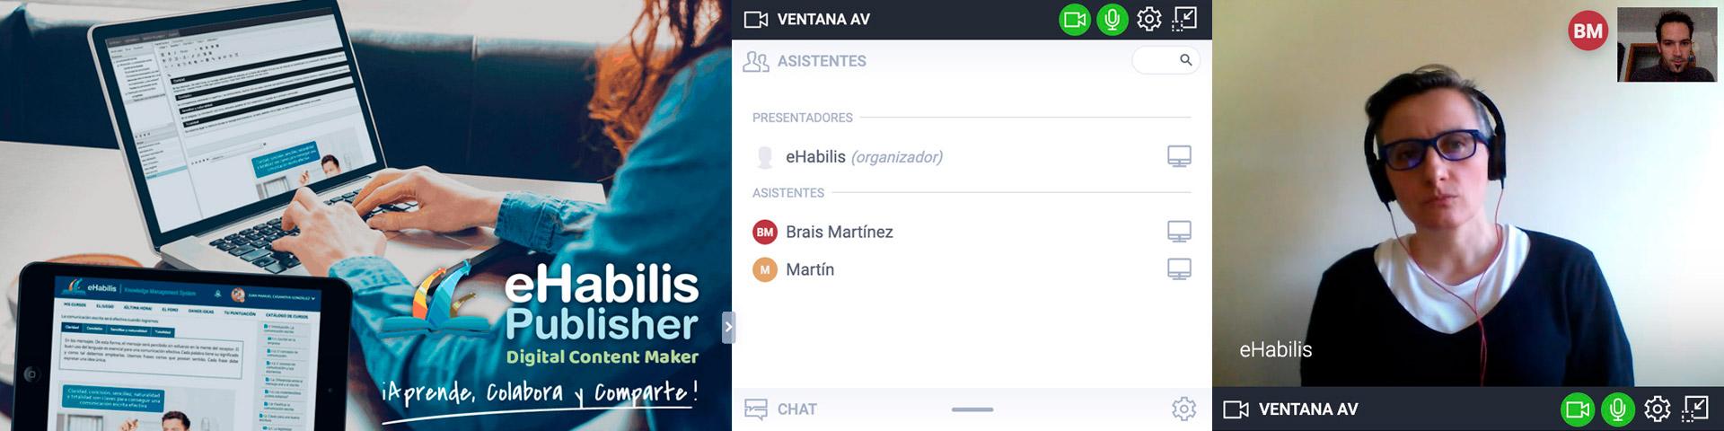Open the ASISTENTES panel header
This screenshot has width=1724, height=431.
pyautogui.click(x=821, y=61)
